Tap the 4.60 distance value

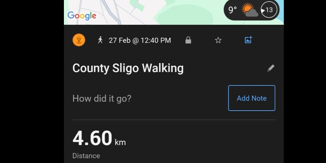[92, 138]
